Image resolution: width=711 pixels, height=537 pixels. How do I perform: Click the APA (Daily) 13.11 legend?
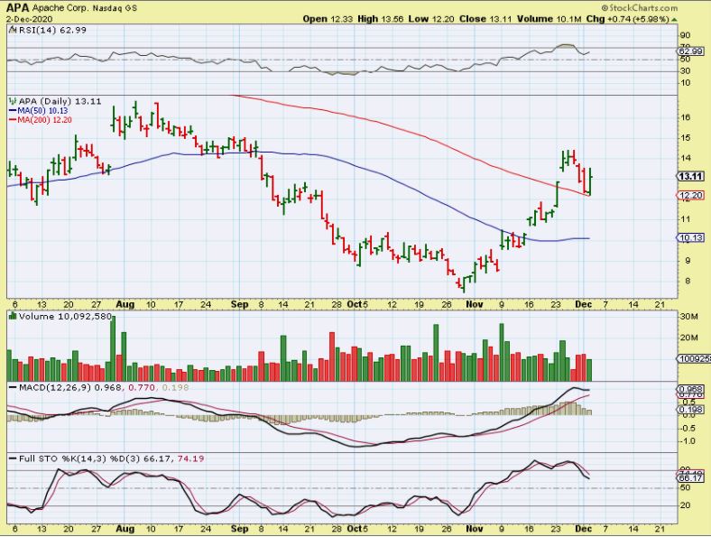pos(60,101)
